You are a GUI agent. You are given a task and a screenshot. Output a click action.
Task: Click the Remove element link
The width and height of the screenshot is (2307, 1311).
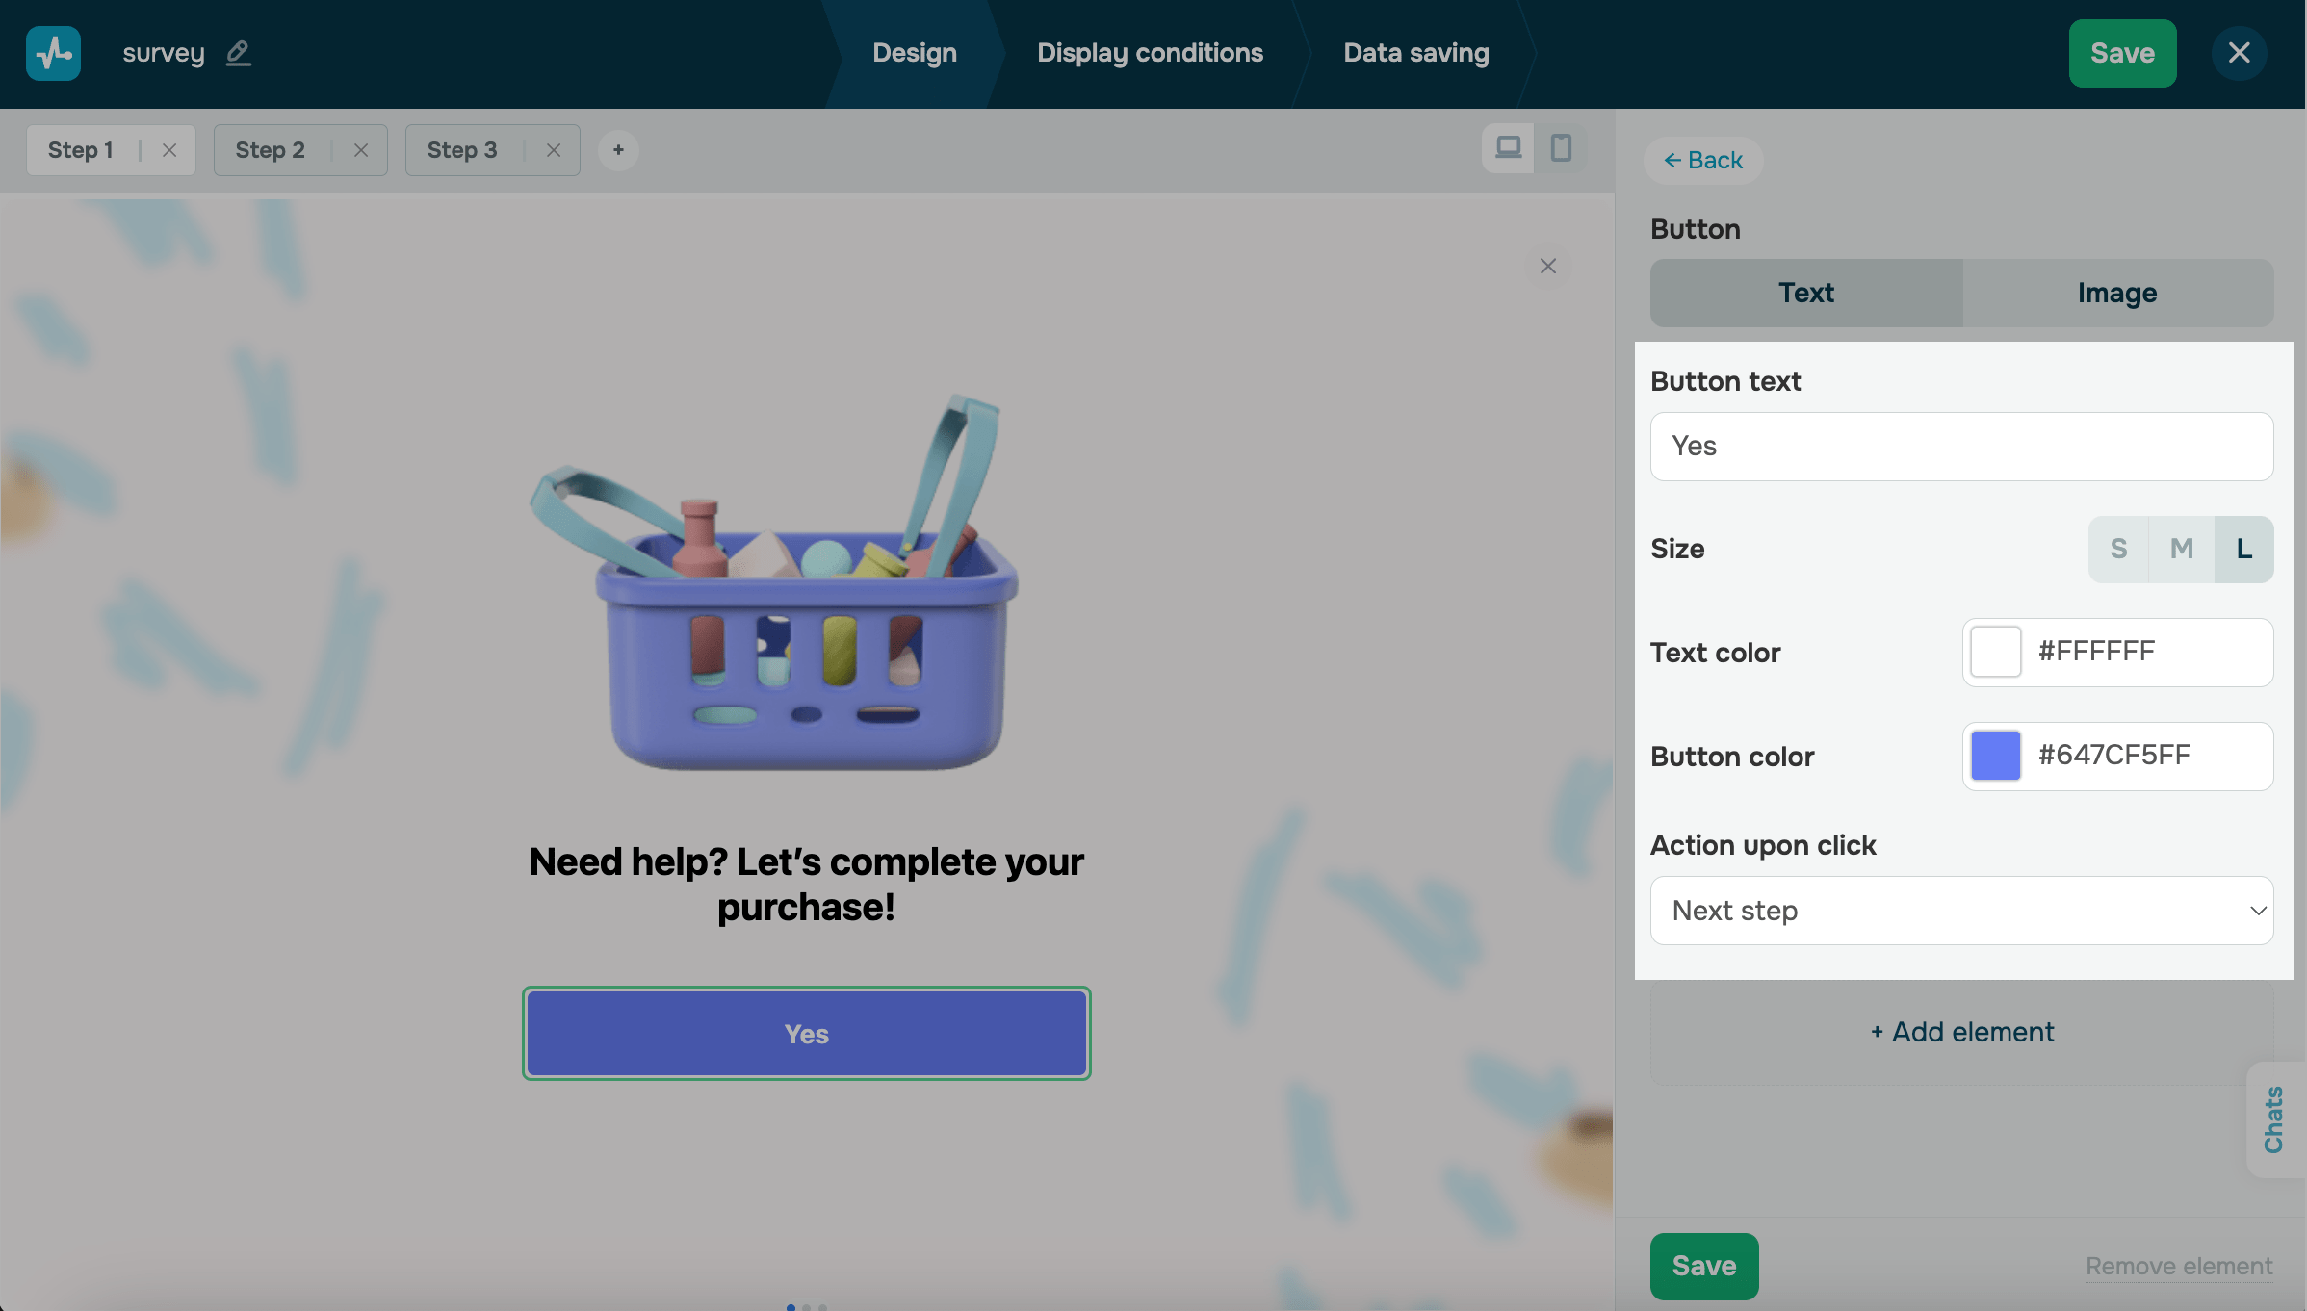click(x=2179, y=1266)
